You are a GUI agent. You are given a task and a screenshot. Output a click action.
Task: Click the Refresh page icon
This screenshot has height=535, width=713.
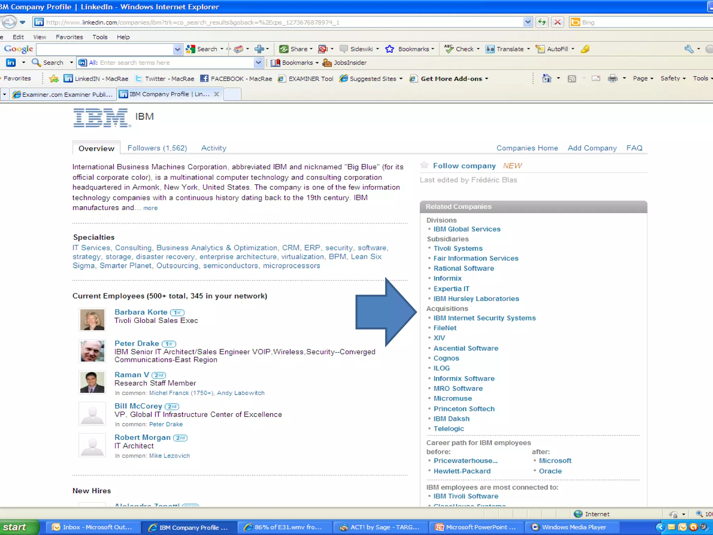pyautogui.click(x=542, y=22)
